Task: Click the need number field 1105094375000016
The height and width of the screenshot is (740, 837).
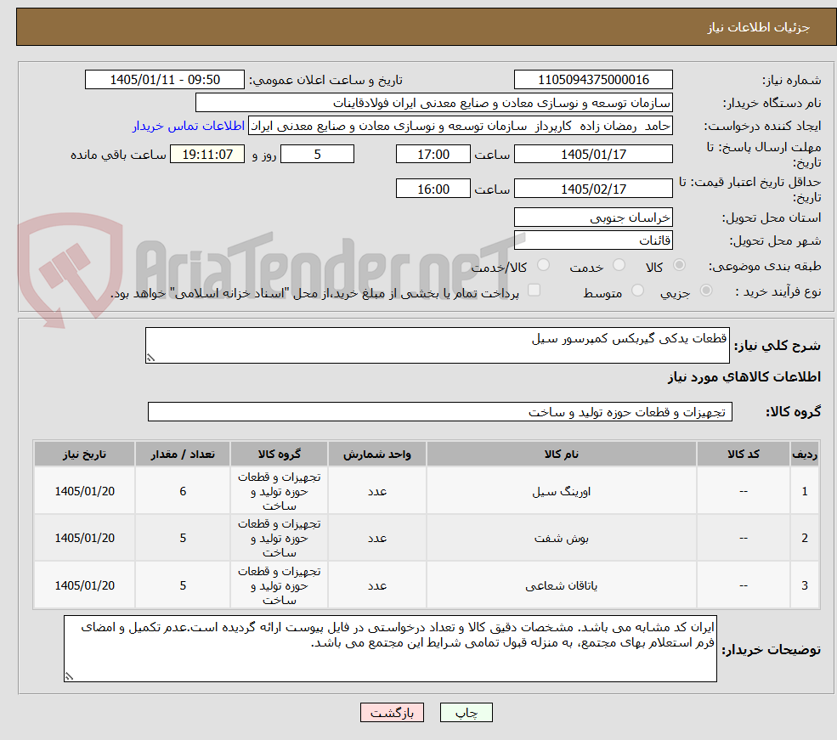Action: click(x=593, y=80)
